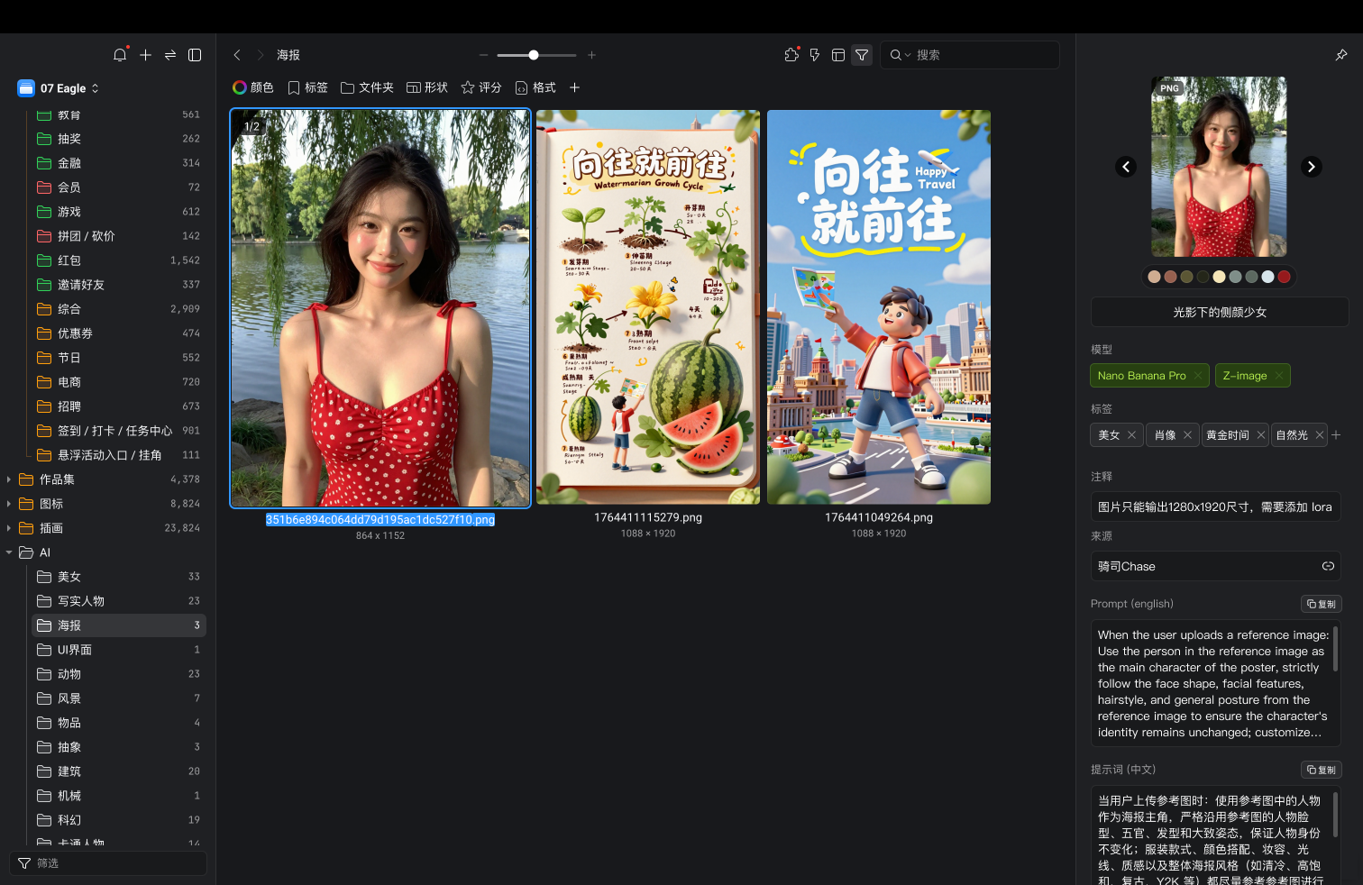Click the notification bell icon
Image resolution: width=1363 pixels, height=885 pixels.
tap(120, 55)
